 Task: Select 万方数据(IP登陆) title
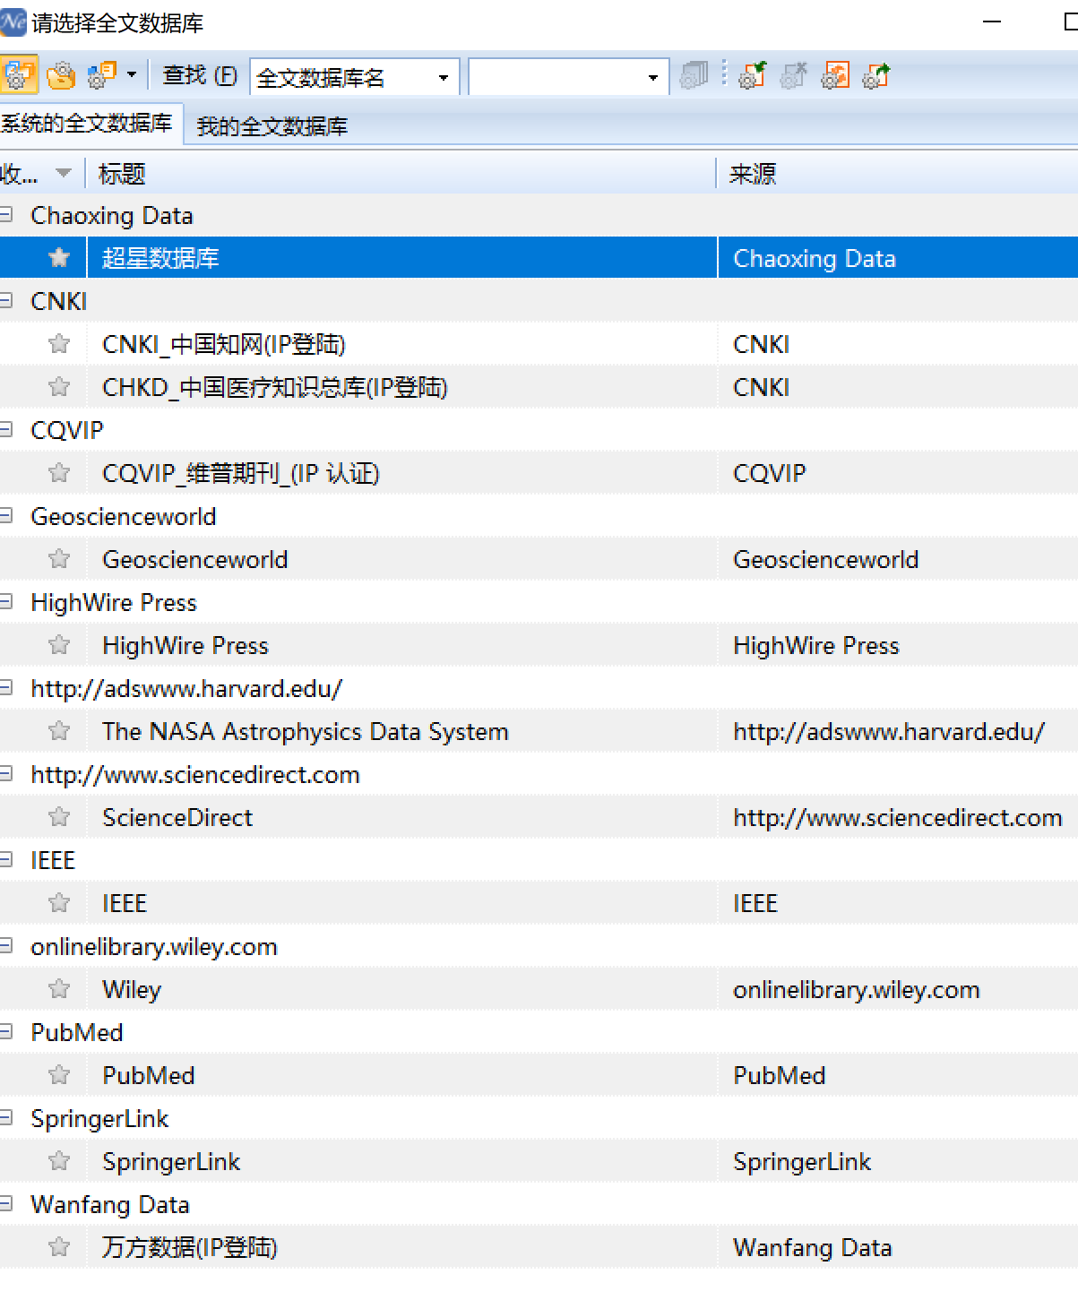tap(190, 1247)
